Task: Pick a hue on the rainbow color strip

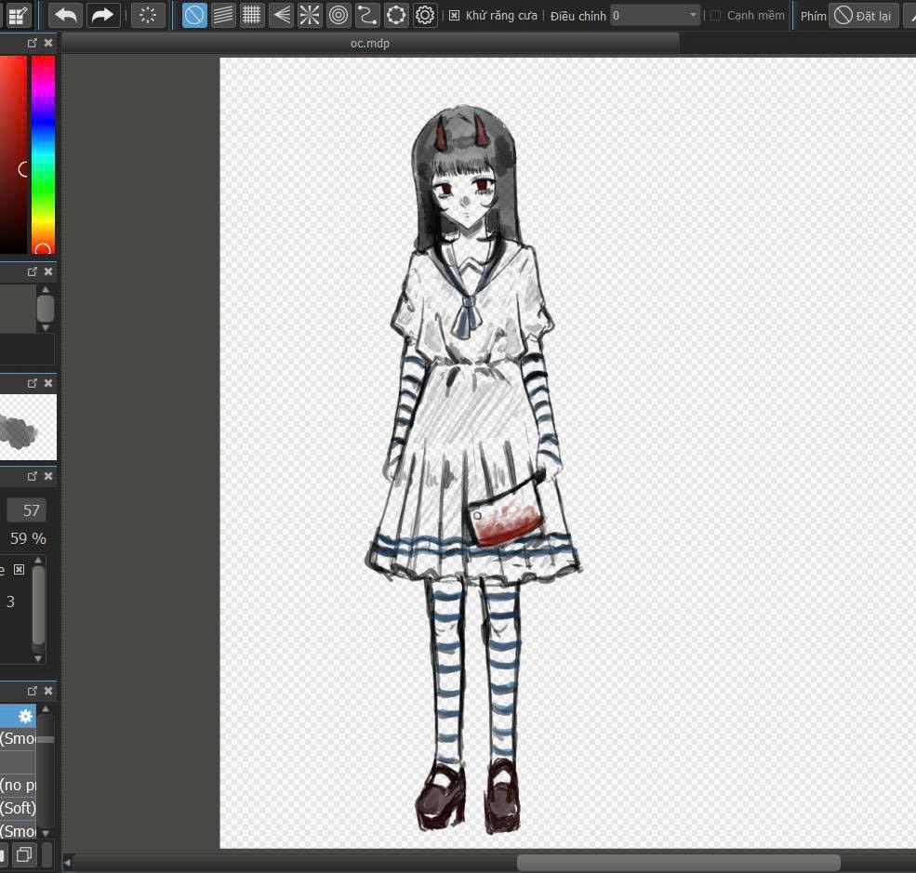Action: point(43,154)
